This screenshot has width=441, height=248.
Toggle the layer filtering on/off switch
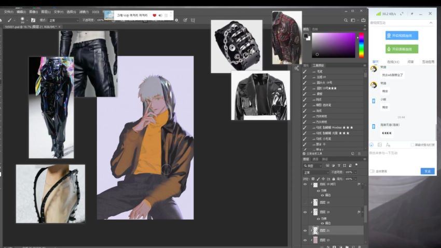pyautogui.click(x=356, y=165)
